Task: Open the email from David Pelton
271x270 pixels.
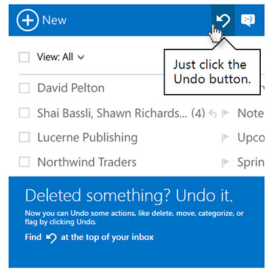Action: click(70, 88)
